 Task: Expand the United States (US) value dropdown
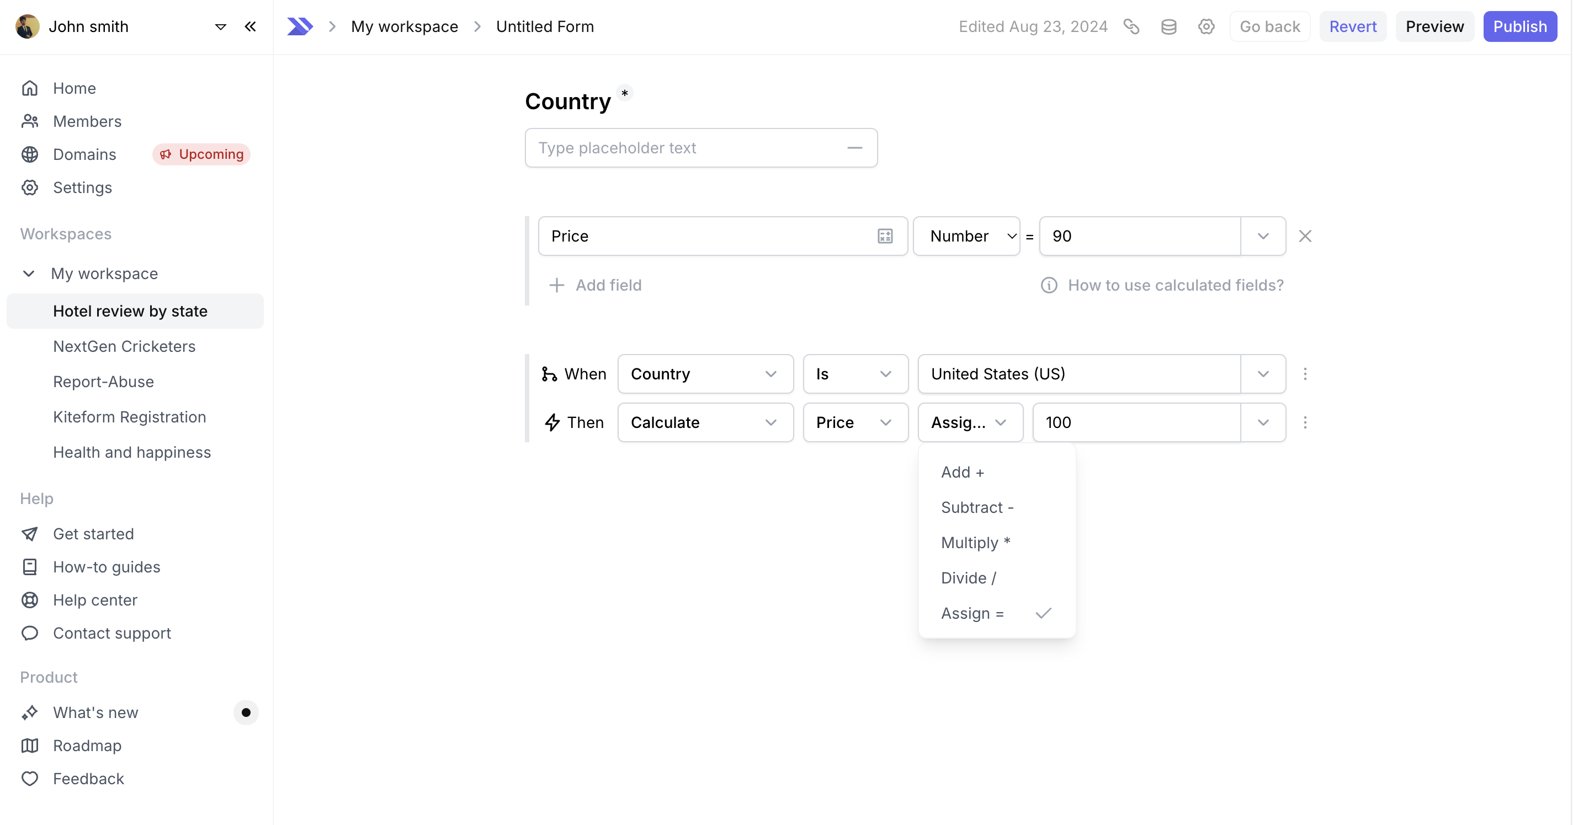1263,373
